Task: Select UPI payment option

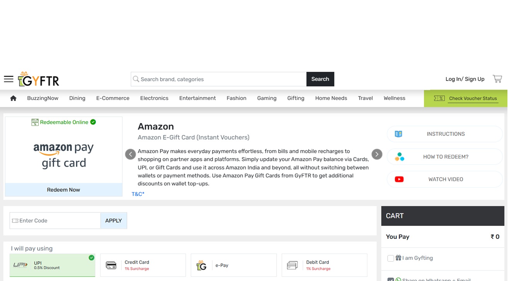Action: click(52, 265)
